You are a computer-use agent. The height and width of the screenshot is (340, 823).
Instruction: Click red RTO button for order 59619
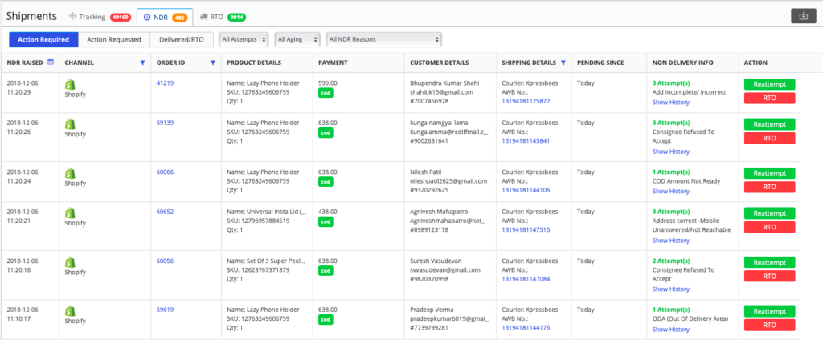point(769,325)
